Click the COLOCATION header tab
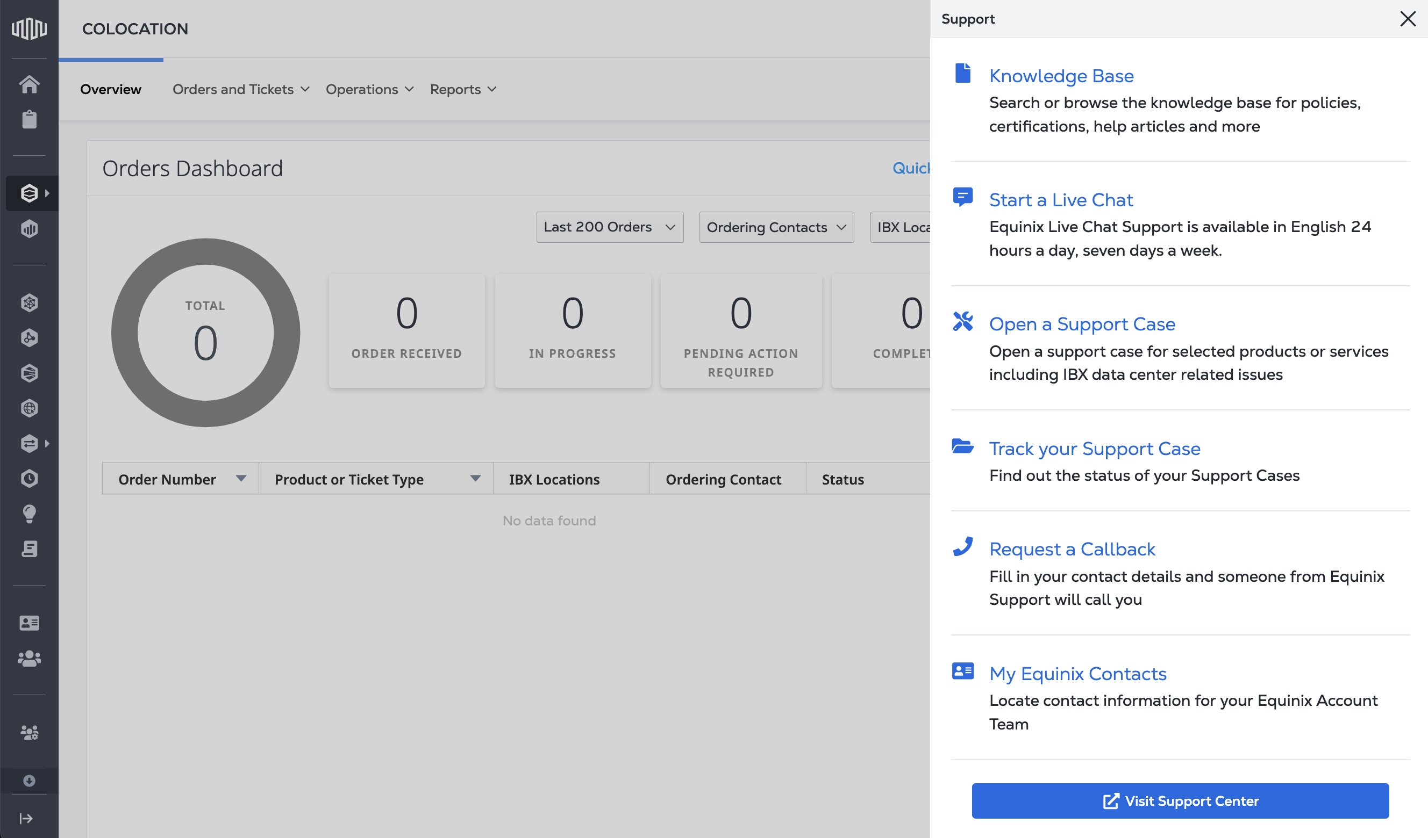Screen dimensions: 1428x838 [135, 29]
